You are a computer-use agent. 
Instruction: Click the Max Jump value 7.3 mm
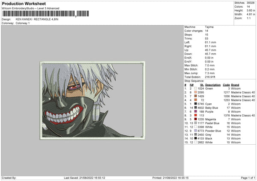point(209,73)
